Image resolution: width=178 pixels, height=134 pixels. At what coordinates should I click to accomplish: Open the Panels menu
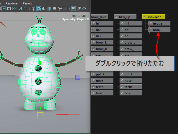point(27,3)
